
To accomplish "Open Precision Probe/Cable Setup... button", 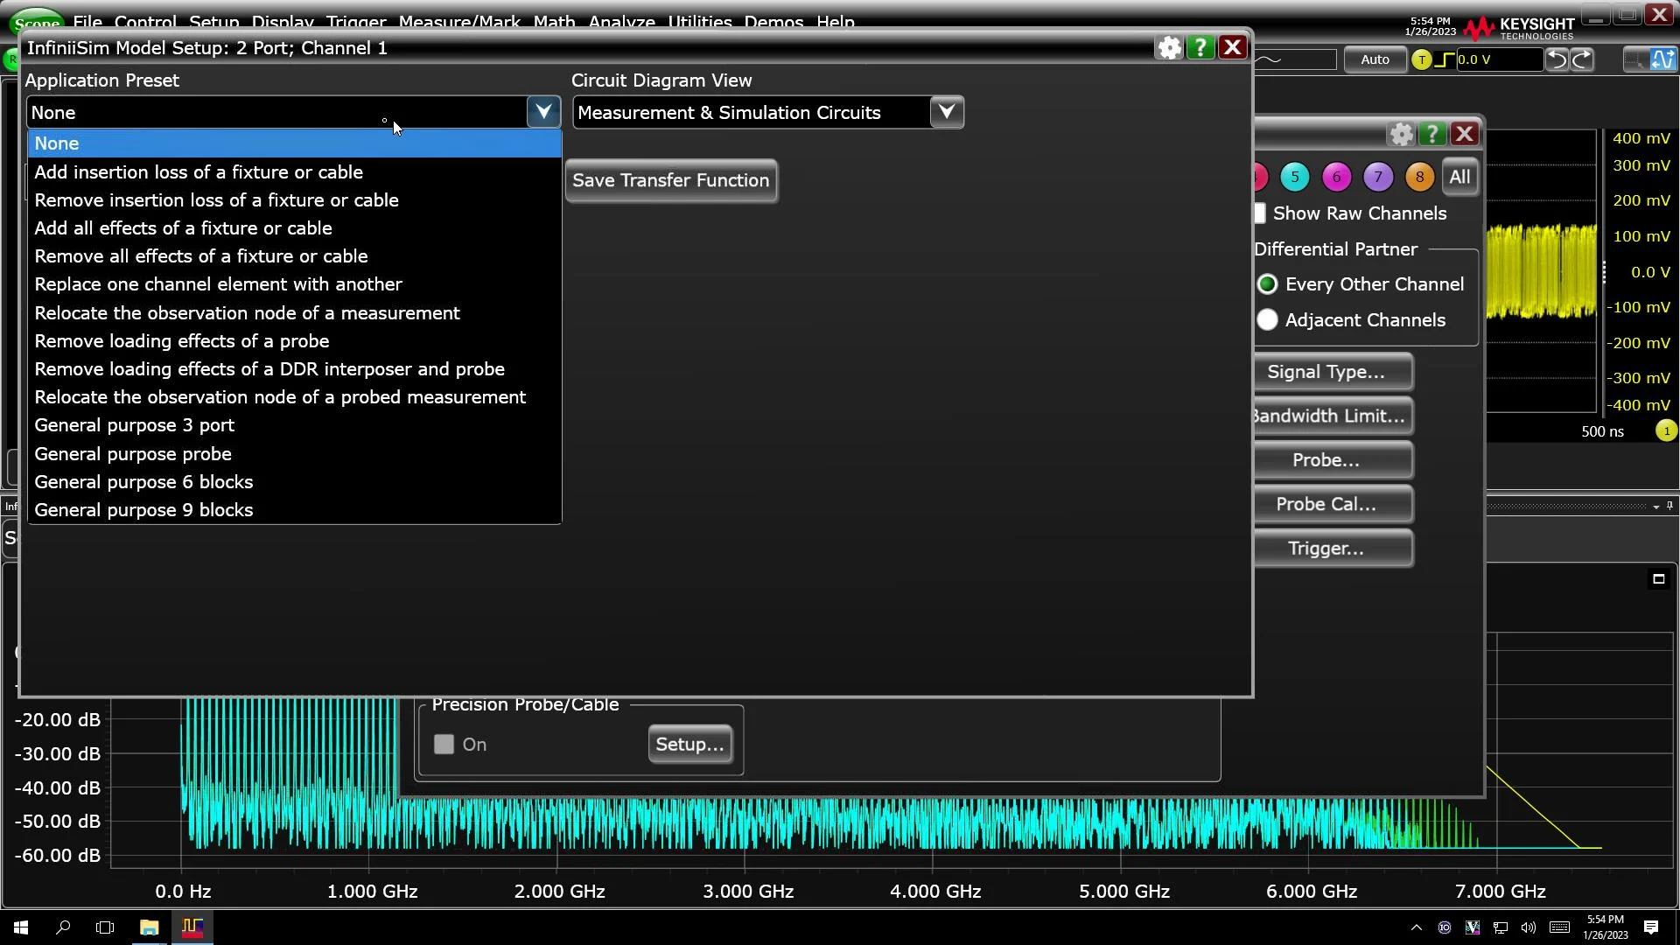I will coord(690,745).
